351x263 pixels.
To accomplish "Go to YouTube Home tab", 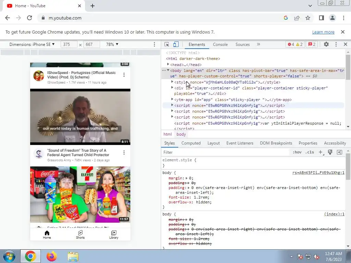I will point(47,235).
